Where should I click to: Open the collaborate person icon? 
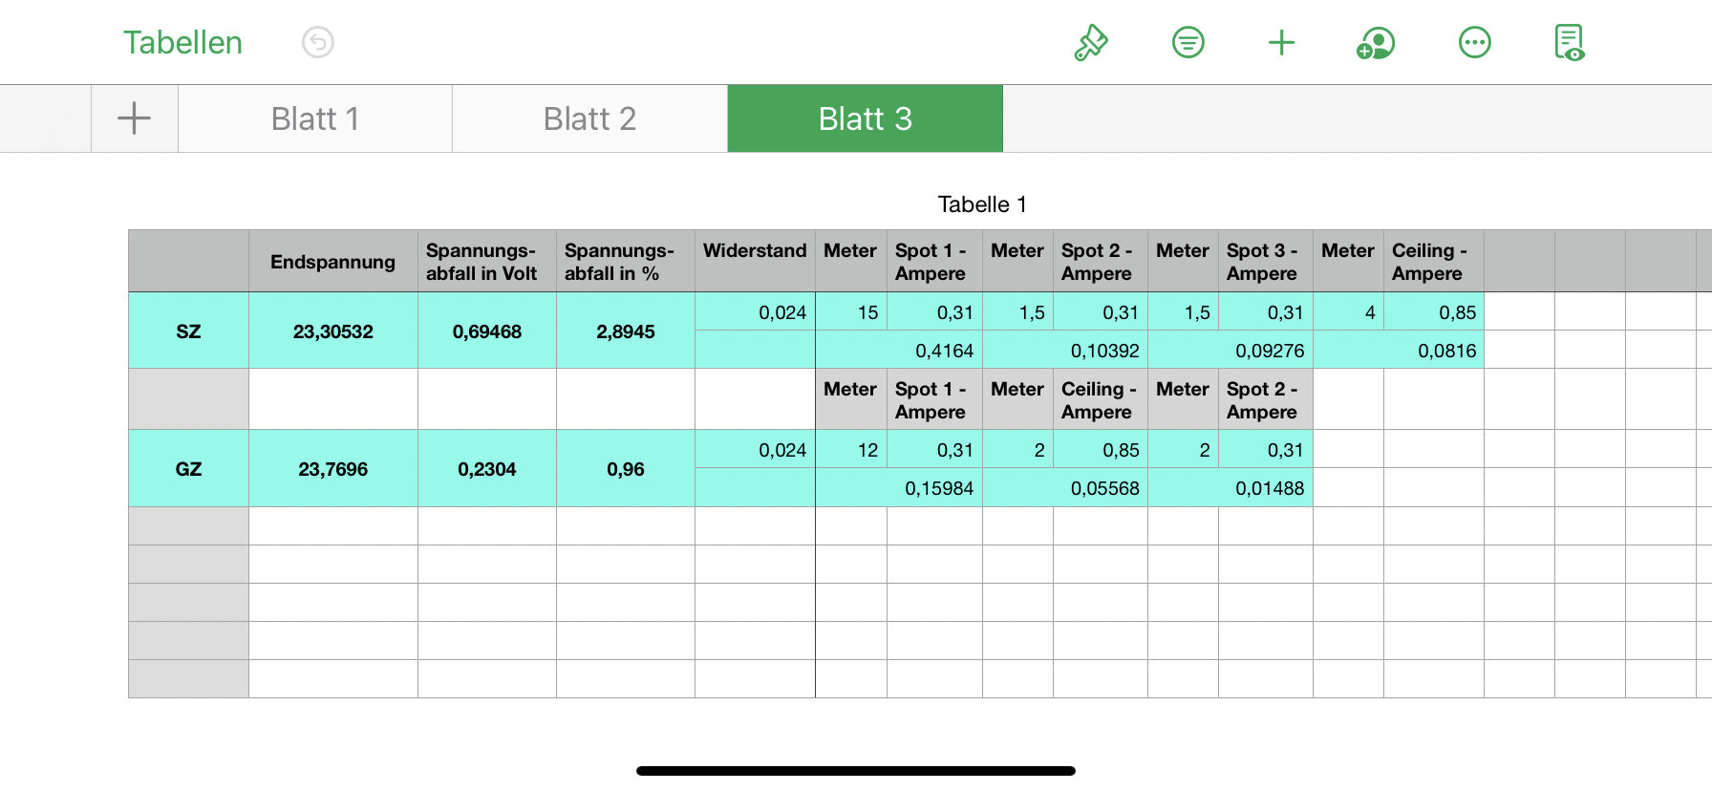(x=1376, y=43)
